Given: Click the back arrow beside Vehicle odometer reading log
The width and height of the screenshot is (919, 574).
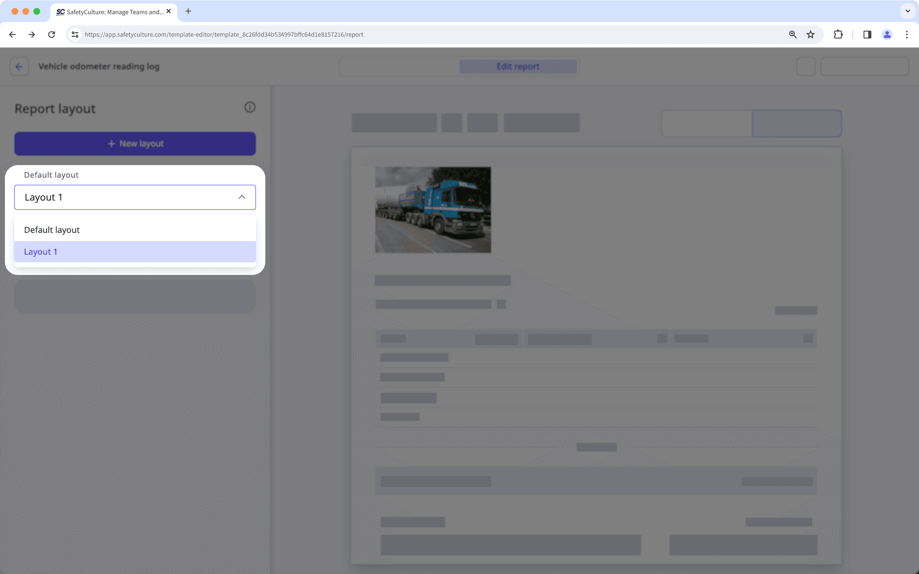Looking at the screenshot, I should (x=19, y=66).
